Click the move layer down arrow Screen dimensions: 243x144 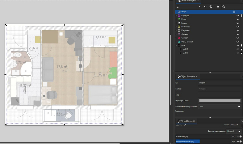(x=205, y=7)
